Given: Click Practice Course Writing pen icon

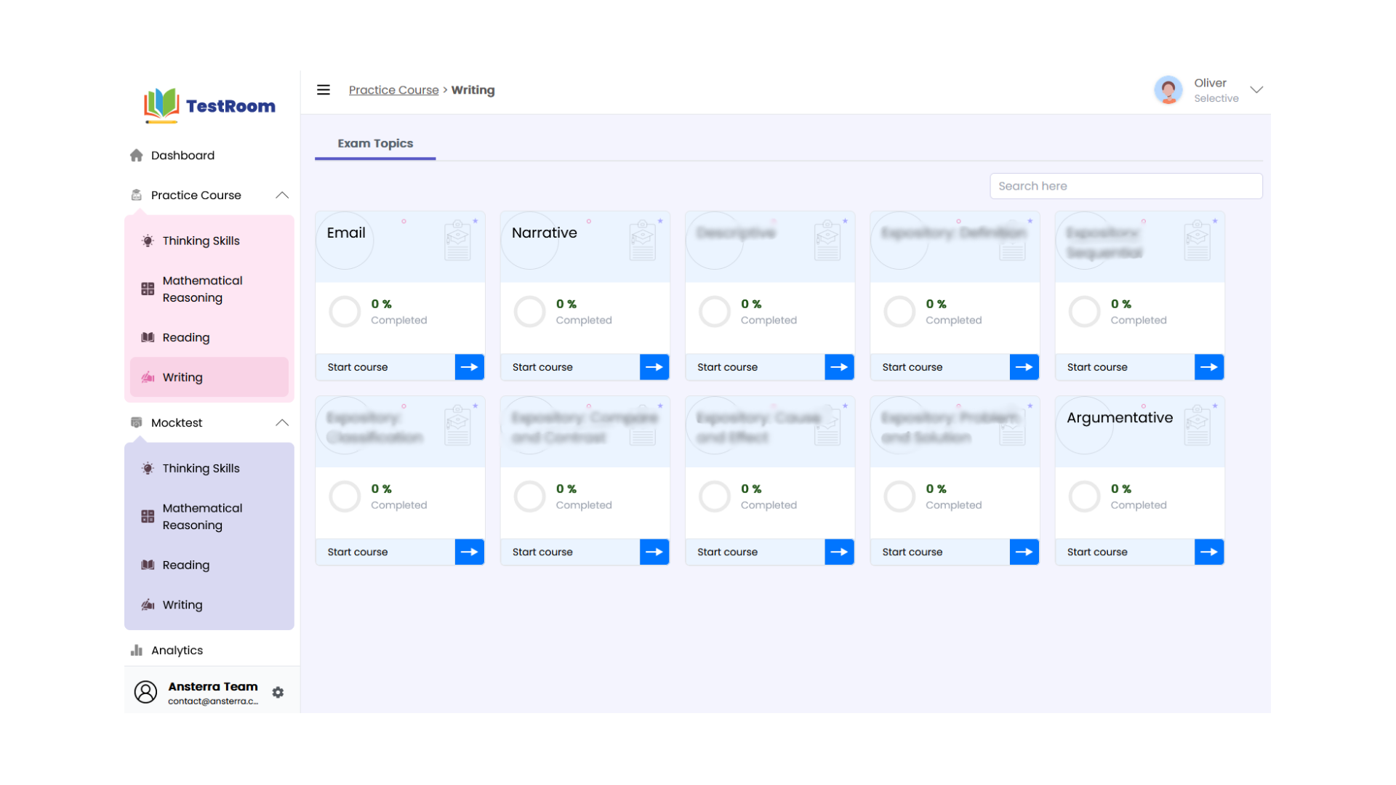Looking at the screenshot, I should (x=148, y=377).
